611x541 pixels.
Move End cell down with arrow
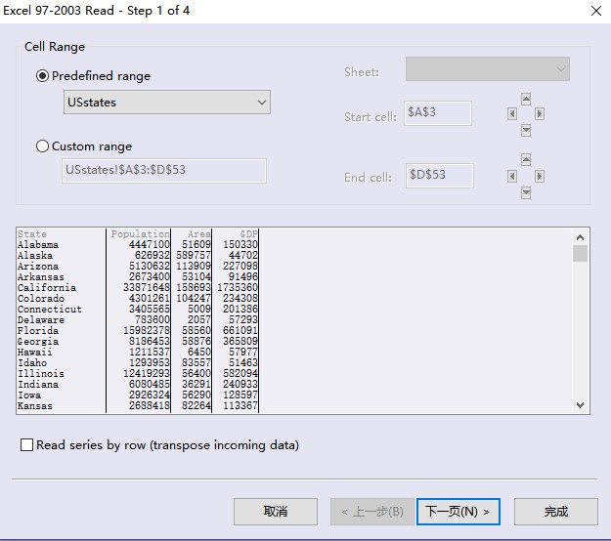tap(526, 192)
